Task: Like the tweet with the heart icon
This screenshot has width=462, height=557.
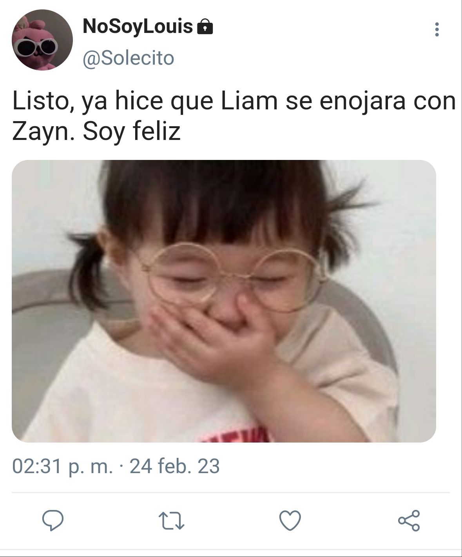Action: tap(290, 521)
